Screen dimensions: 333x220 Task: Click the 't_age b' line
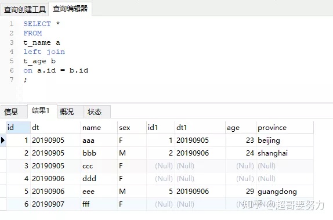[39, 61]
